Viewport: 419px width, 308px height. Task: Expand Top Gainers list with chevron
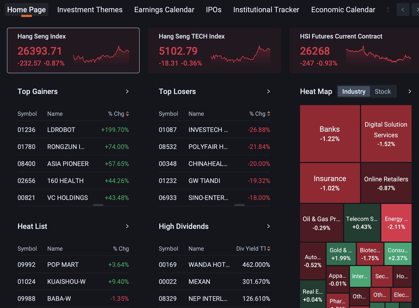tap(127, 91)
